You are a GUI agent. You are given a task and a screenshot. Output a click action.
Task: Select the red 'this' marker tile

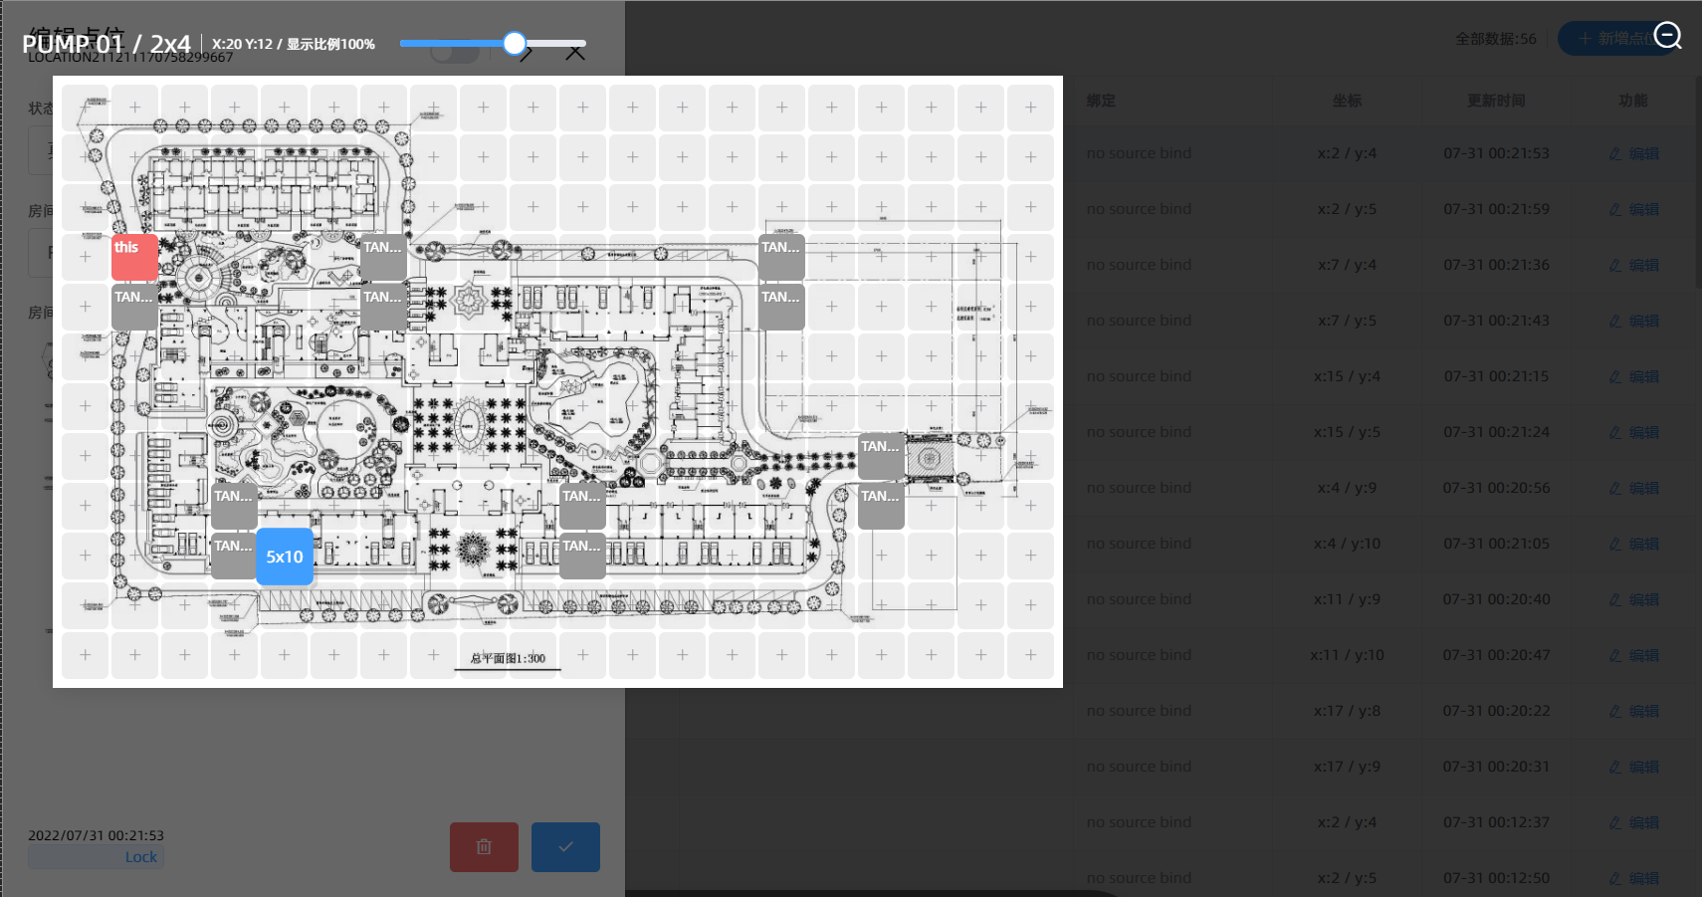coord(134,256)
